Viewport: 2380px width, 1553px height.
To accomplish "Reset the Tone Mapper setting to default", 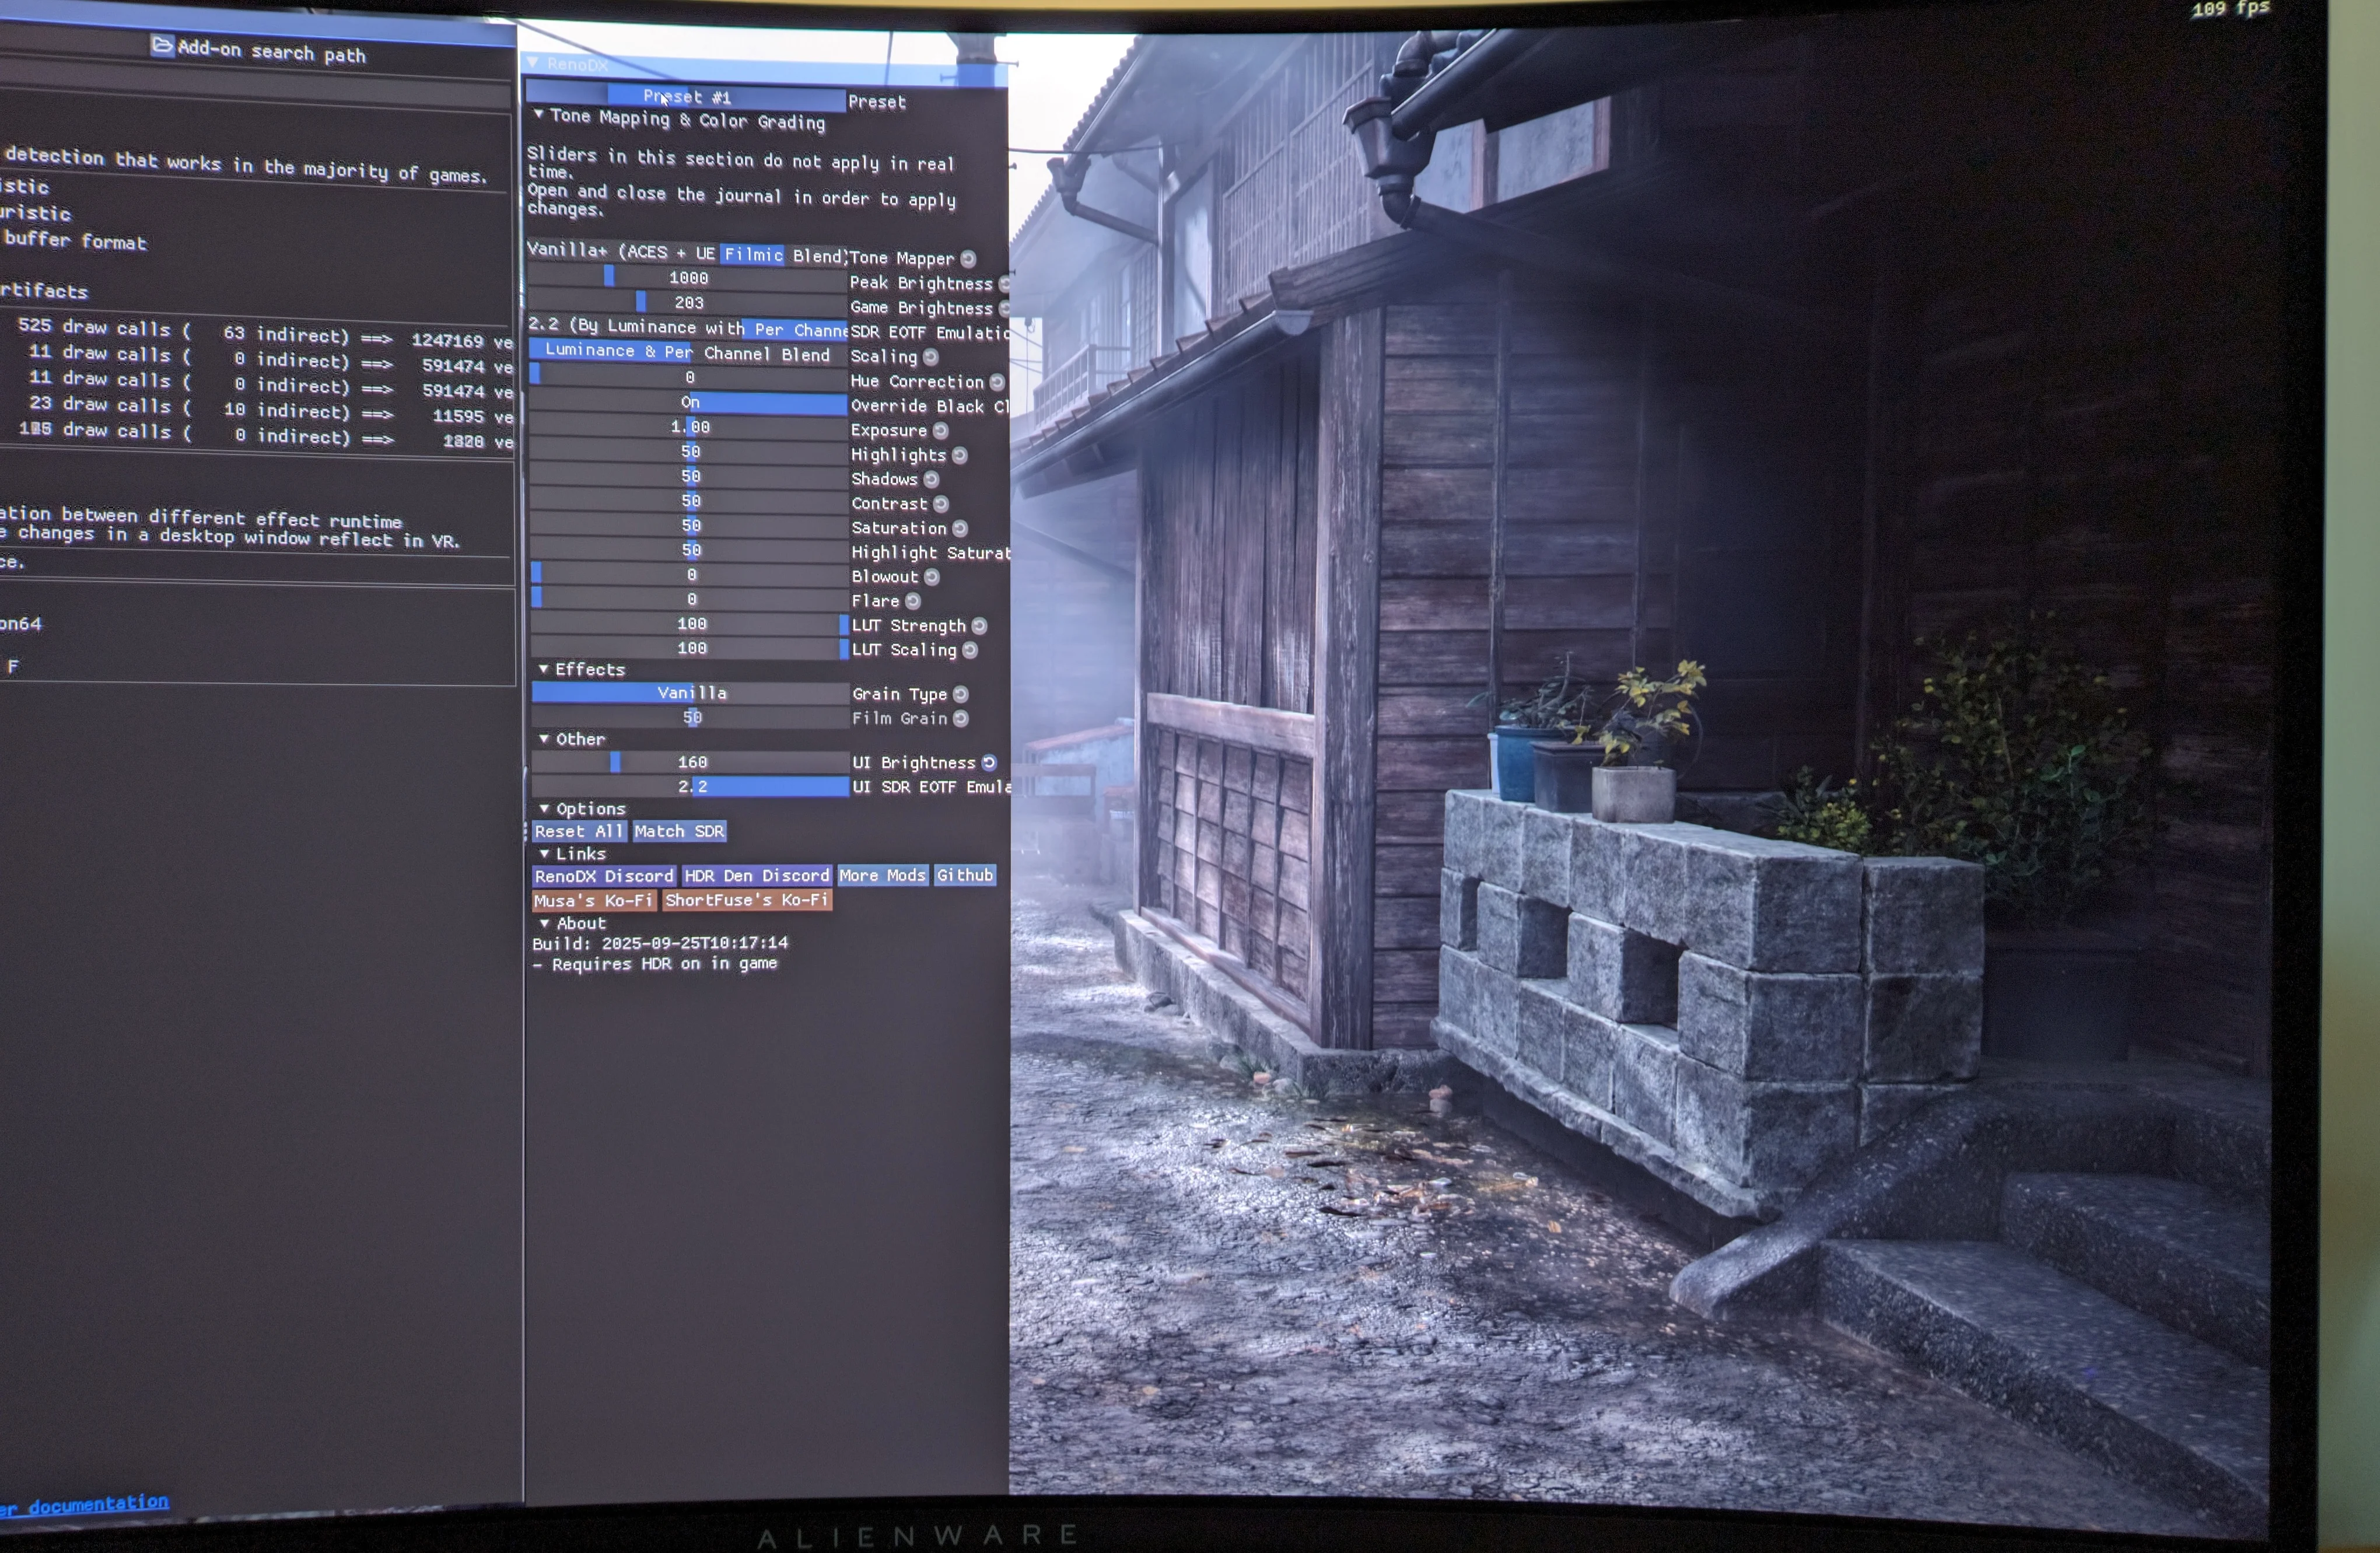I will 968,259.
